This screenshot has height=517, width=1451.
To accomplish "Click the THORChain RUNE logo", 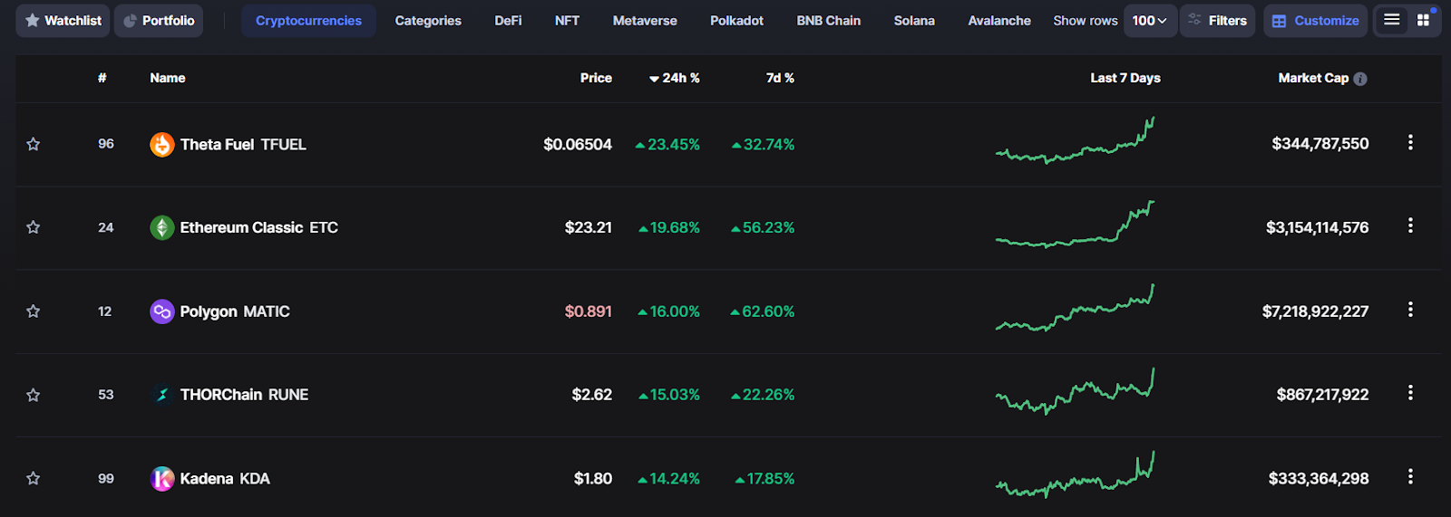I will click(161, 395).
